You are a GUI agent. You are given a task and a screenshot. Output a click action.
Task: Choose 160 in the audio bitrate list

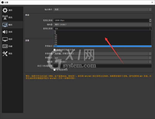point(103,37)
